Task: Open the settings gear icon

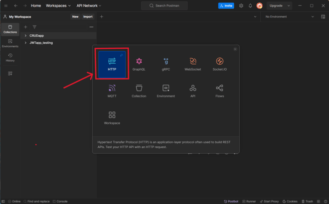Action: click(x=241, y=5)
